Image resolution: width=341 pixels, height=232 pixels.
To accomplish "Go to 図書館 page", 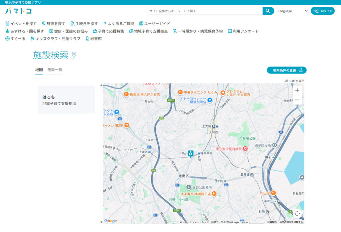I will pyautogui.click(x=94, y=39).
